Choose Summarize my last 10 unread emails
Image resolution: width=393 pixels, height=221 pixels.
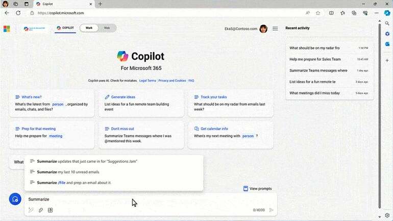(114, 172)
